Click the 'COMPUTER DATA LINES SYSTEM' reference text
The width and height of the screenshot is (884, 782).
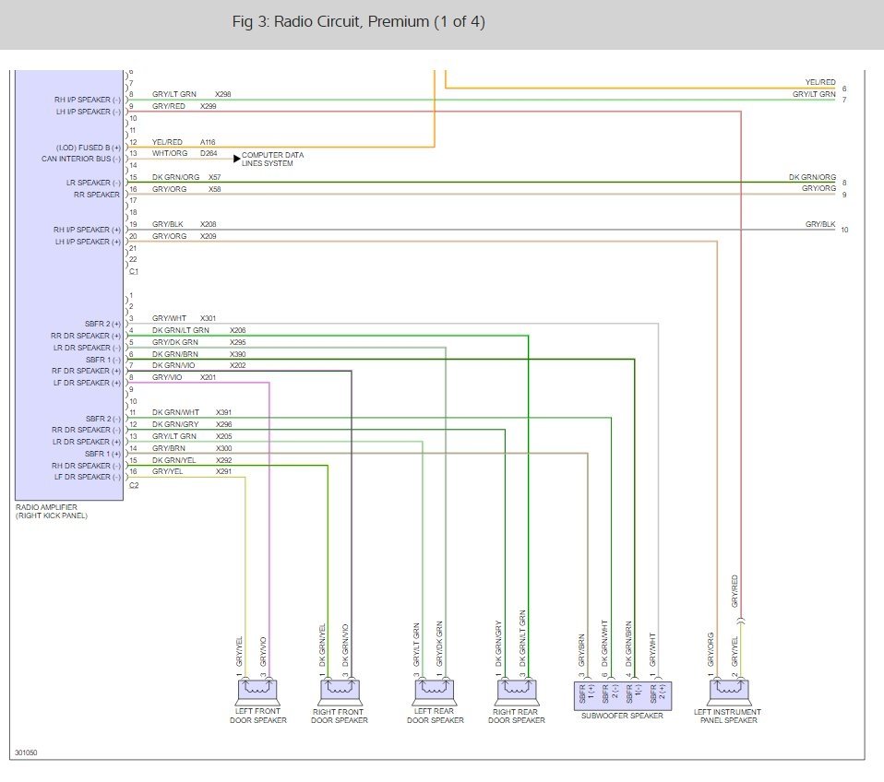pyautogui.click(x=272, y=159)
